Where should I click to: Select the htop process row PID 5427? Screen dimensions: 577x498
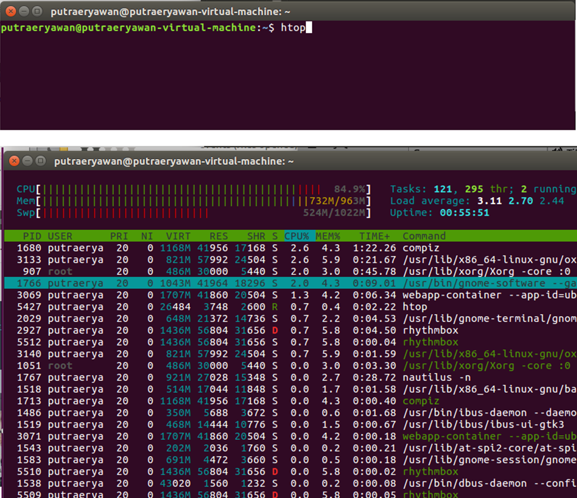[x=290, y=307]
